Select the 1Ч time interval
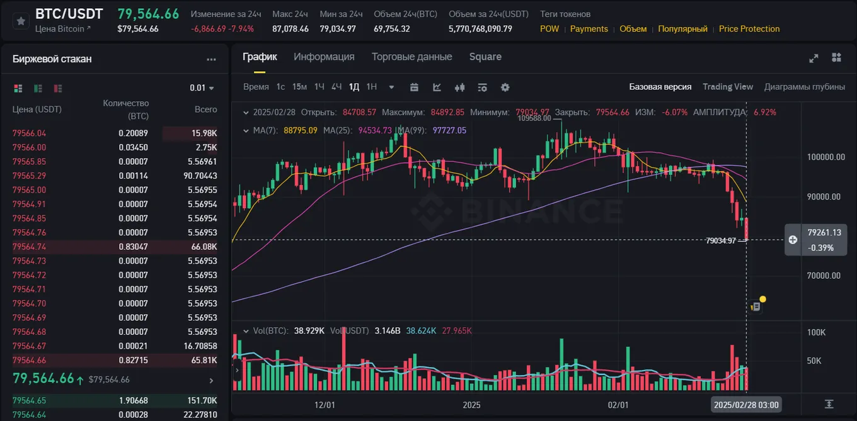 click(x=319, y=87)
